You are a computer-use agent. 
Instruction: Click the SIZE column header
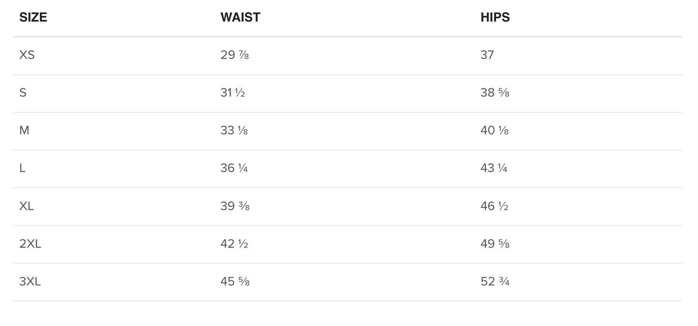(x=33, y=17)
